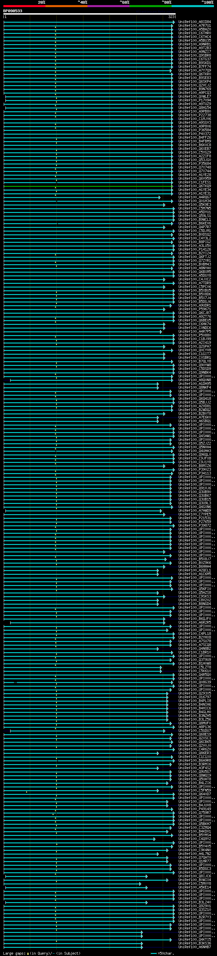Select the UniRef100_Q59LS1 label
The image size is (217, 956).
click(x=195, y=216)
